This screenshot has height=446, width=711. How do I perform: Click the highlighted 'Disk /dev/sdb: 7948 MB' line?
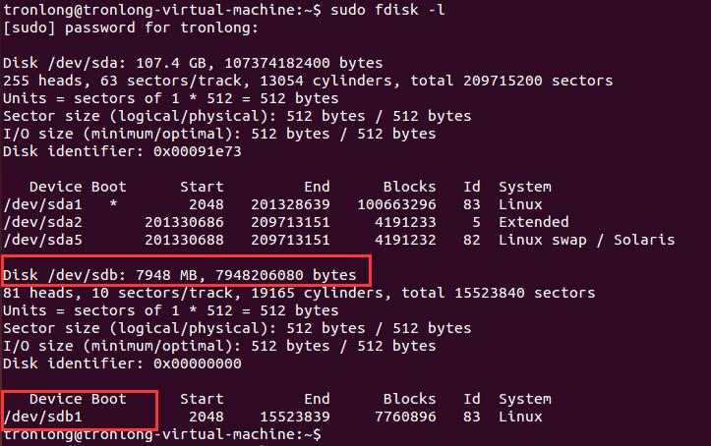pos(180,275)
